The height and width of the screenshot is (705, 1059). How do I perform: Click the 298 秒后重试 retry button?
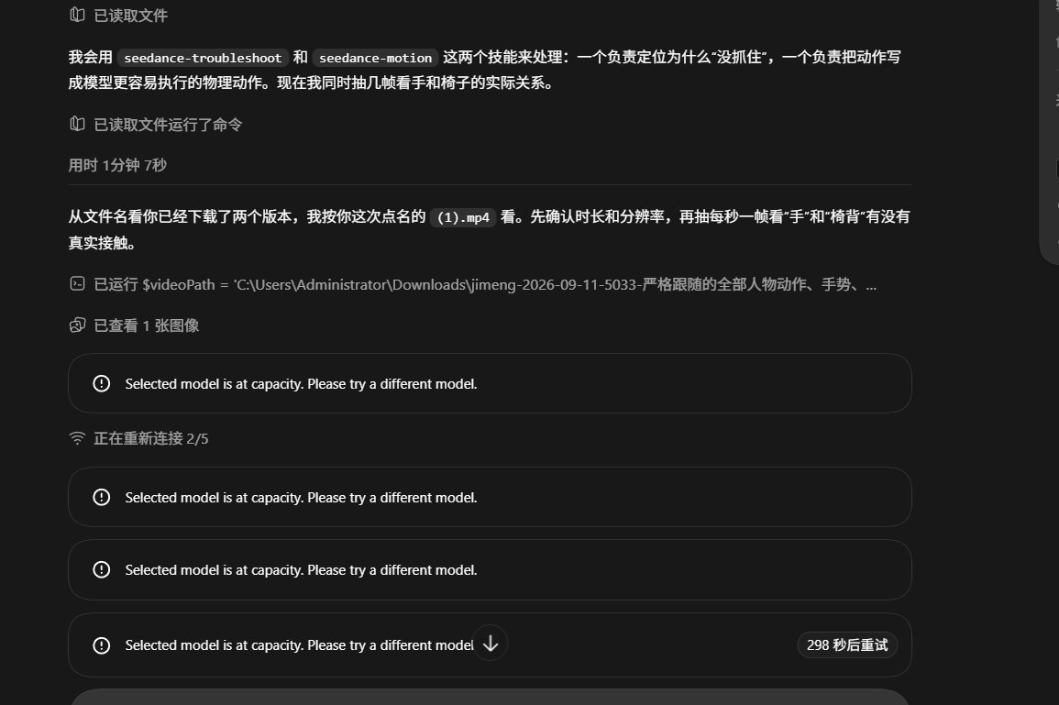[x=847, y=644]
